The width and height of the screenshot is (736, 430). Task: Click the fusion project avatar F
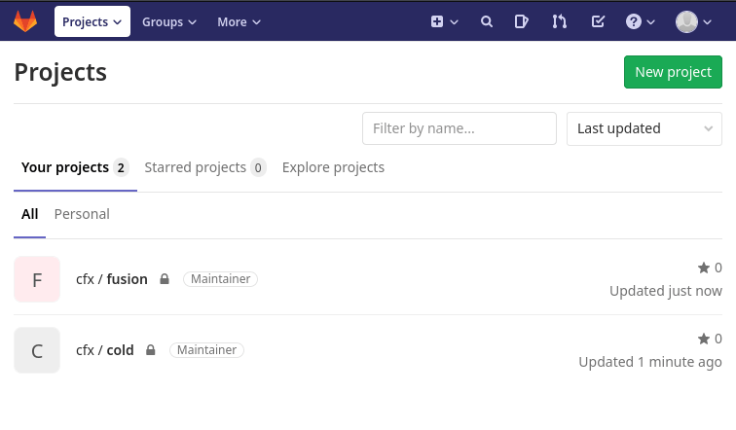point(37,280)
